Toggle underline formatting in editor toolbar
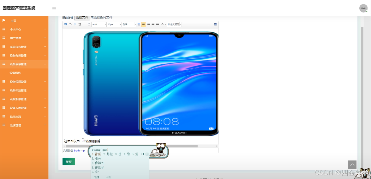 pos(80,24)
